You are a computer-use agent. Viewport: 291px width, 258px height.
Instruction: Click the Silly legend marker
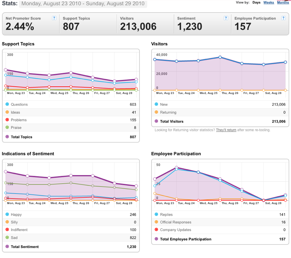pos(7,222)
